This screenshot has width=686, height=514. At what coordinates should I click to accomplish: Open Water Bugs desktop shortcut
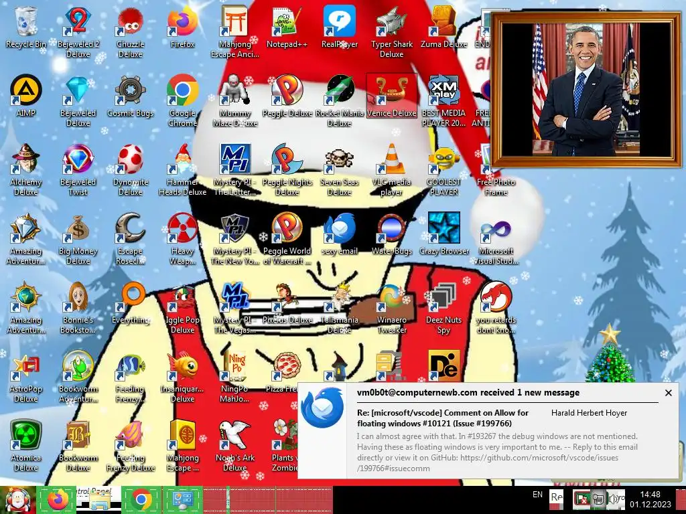coord(391,234)
